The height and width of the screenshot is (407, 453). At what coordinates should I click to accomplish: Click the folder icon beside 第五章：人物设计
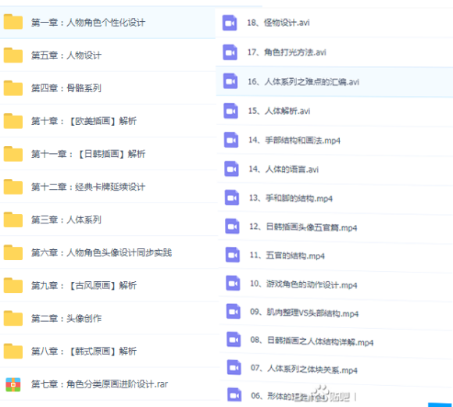(x=13, y=55)
